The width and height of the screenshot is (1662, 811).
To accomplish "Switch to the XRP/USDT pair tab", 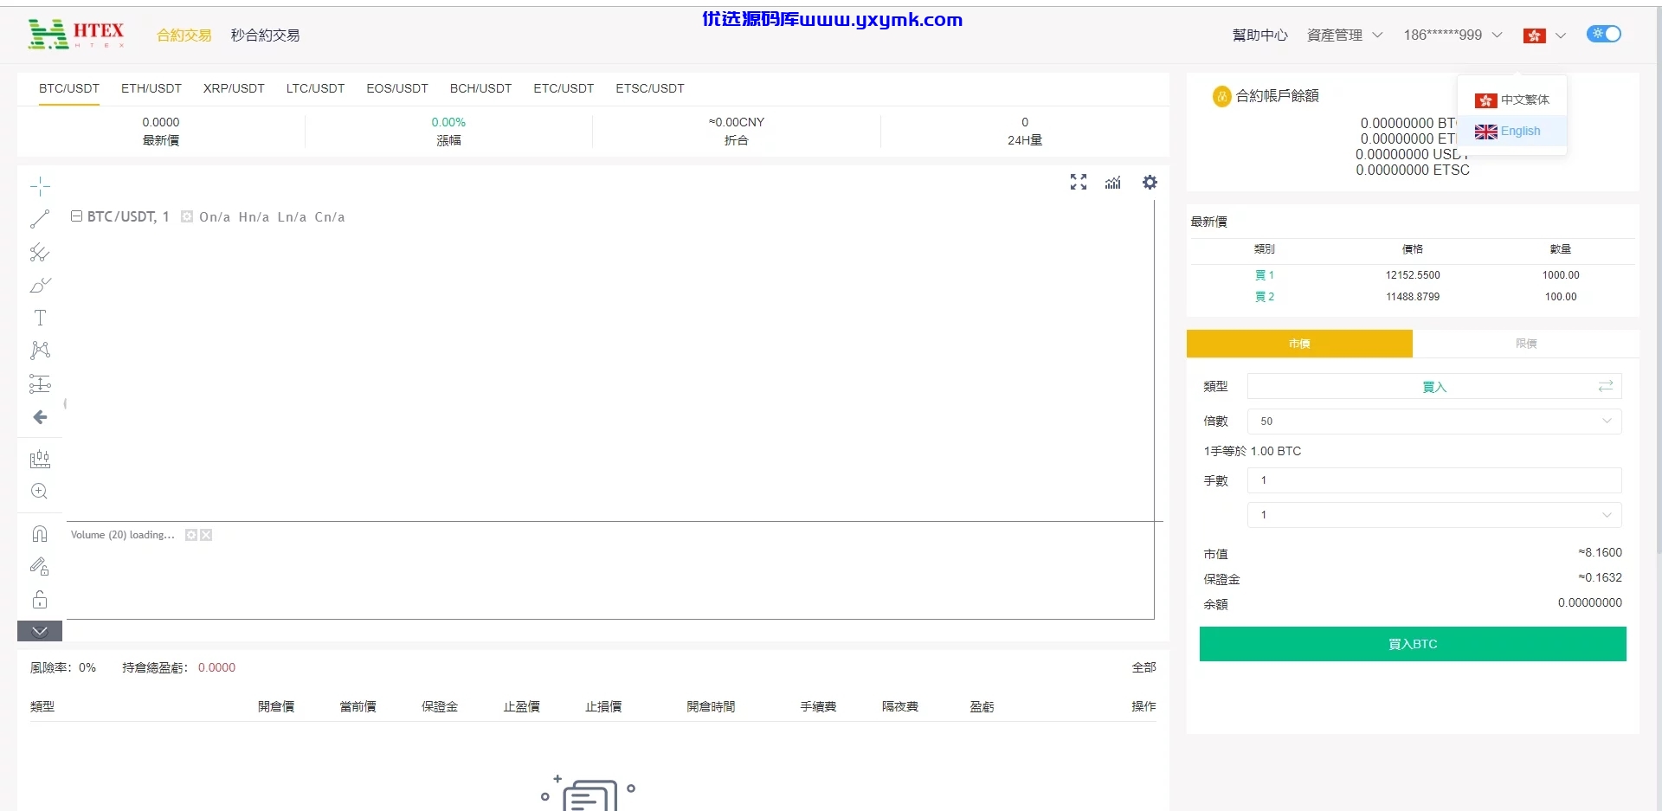I will [234, 88].
